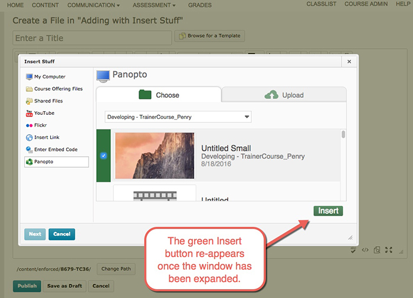Screen dimensions: 413x298
Task: Click the Untitled Small video thumbnail
Action: coord(155,155)
